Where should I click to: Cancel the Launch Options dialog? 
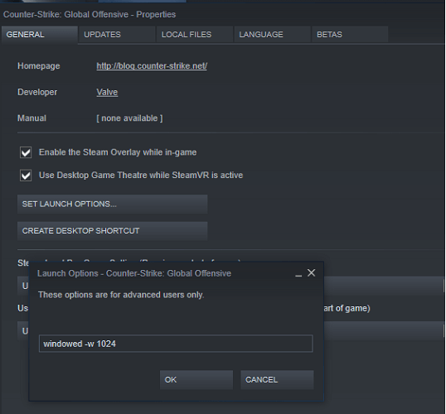click(x=277, y=379)
